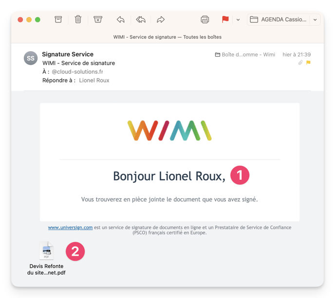Click the paperclip attachment indicator icon
Viewport: 335px width, 298px height.
point(300,63)
